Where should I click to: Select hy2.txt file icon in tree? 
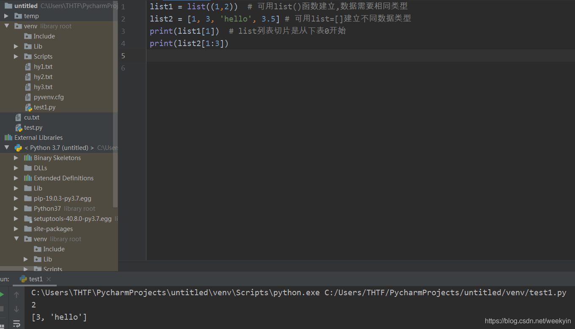[x=28, y=77]
